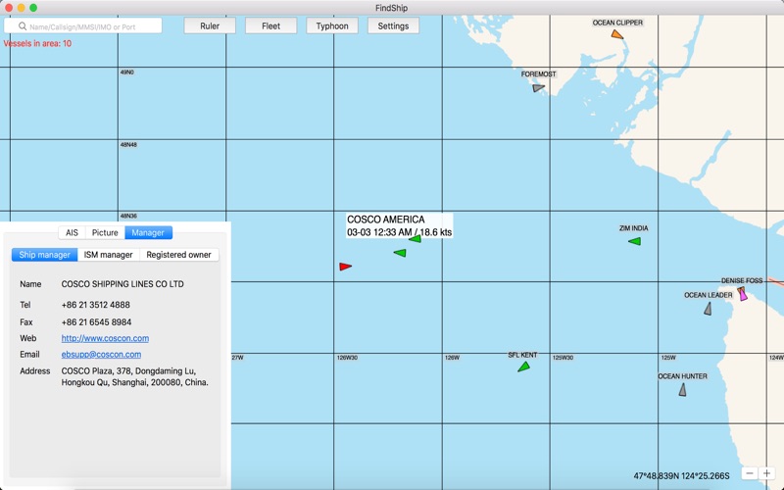Open the Fleet list

point(271,26)
